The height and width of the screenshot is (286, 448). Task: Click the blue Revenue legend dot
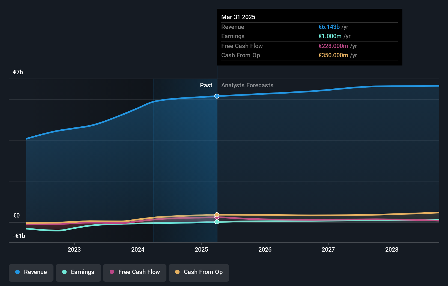[17, 272]
